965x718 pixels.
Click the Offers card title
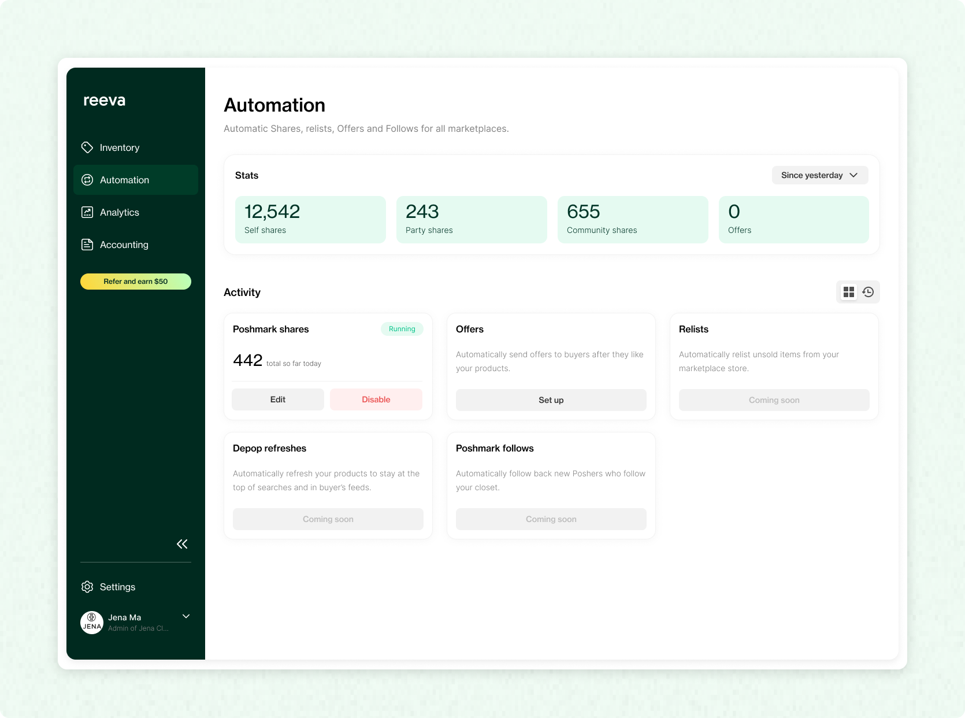coord(470,329)
